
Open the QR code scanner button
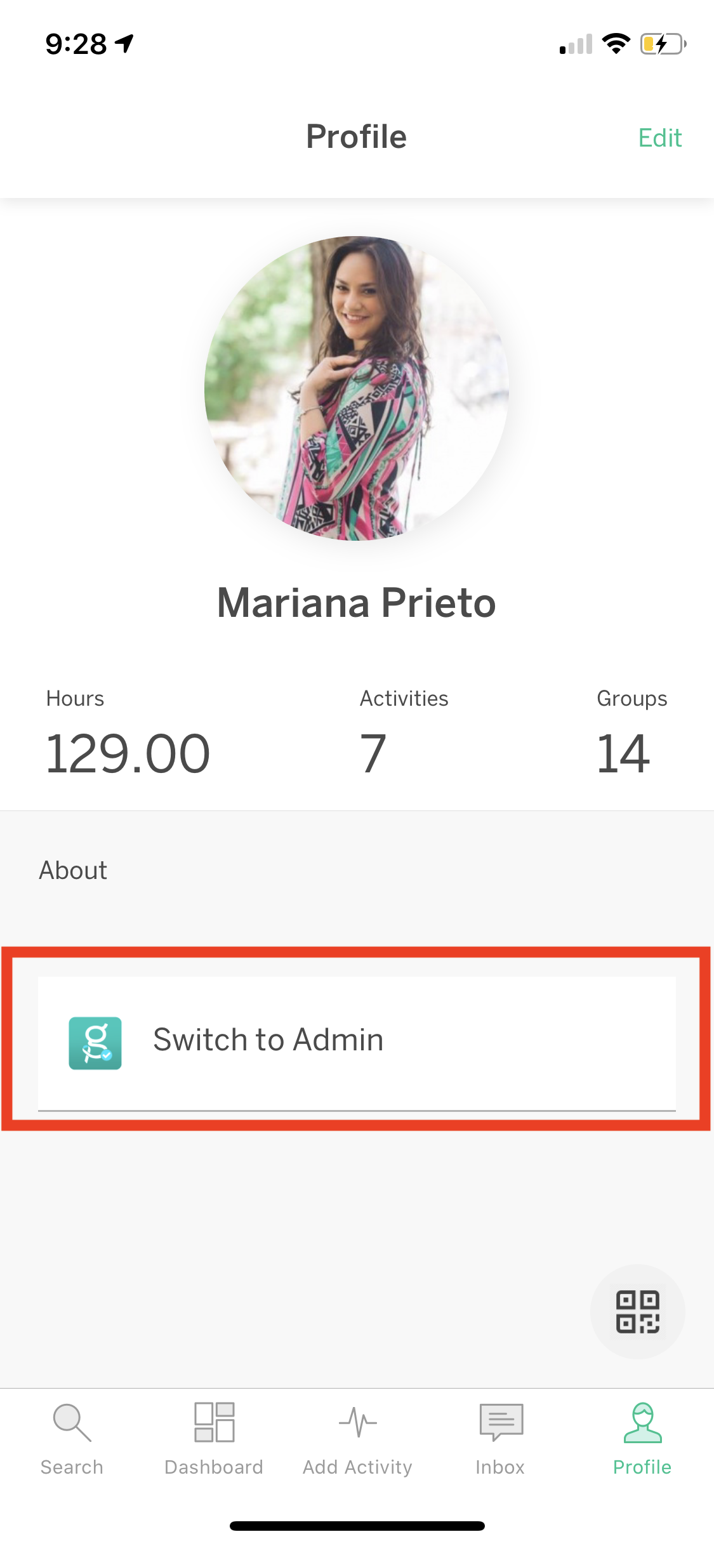coord(637,1311)
